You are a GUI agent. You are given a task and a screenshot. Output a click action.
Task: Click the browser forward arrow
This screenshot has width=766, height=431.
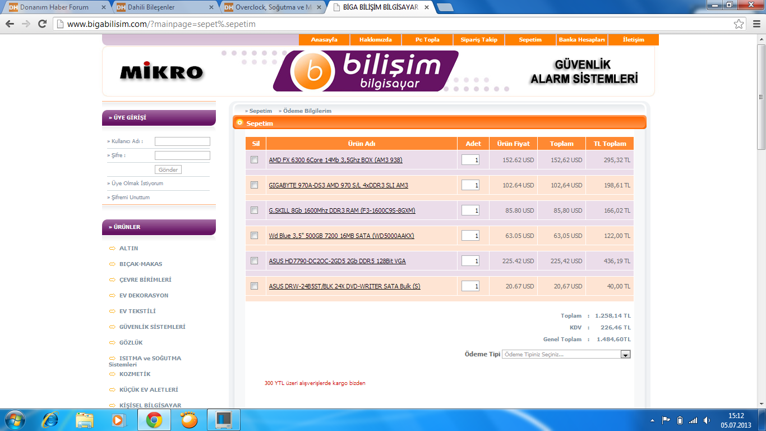tap(26, 24)
